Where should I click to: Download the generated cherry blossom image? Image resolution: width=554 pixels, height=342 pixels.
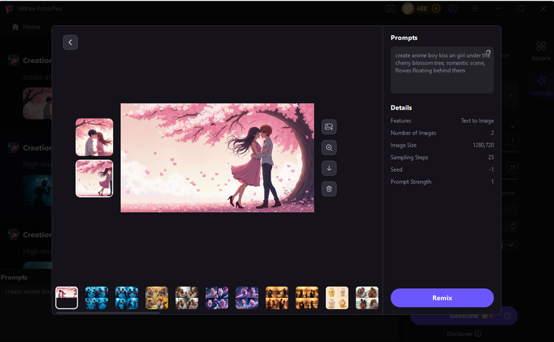tap(329, 168)
